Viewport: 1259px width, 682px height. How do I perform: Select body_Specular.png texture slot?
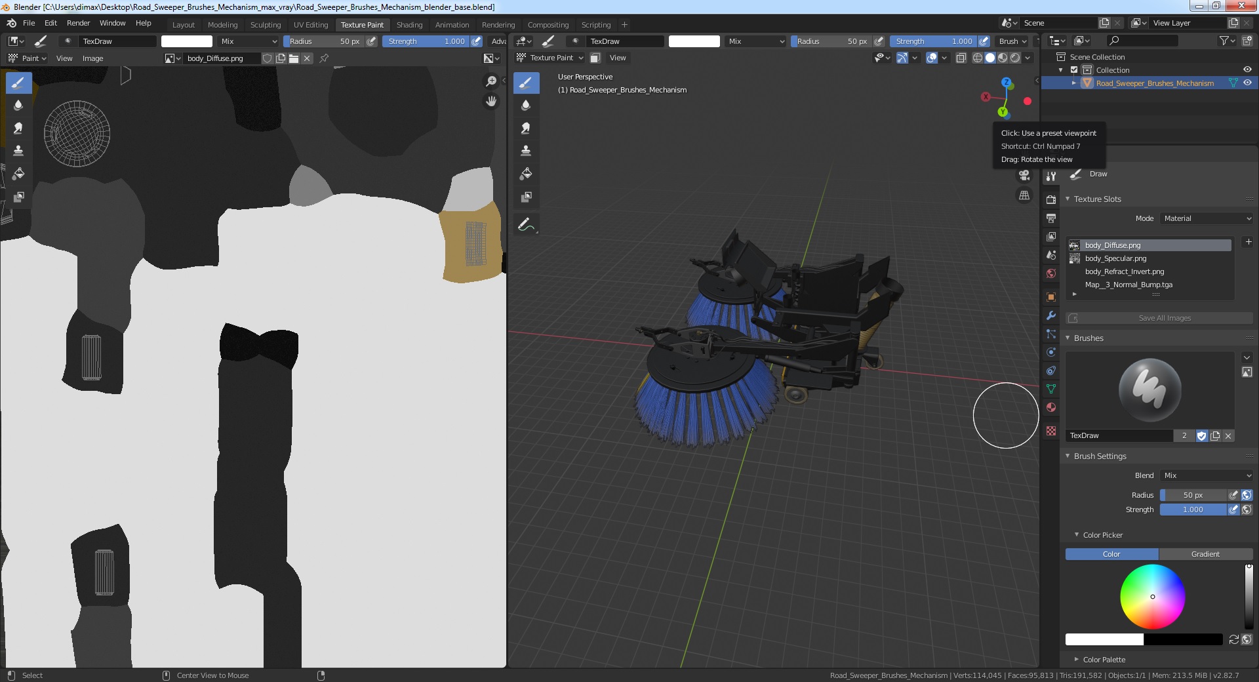pos(1149,258)
